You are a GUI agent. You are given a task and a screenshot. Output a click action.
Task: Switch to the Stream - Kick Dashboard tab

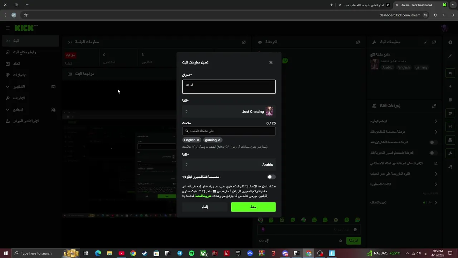[x=420, y=5]
